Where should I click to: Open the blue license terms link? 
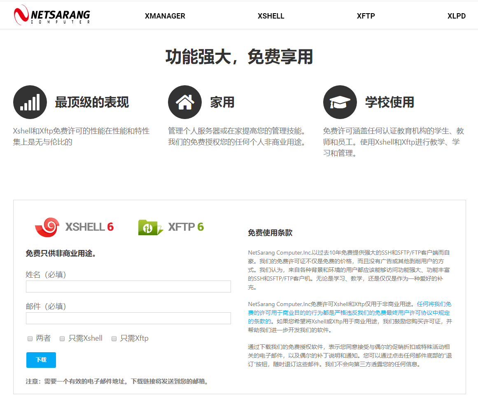[x=350, y=313]
